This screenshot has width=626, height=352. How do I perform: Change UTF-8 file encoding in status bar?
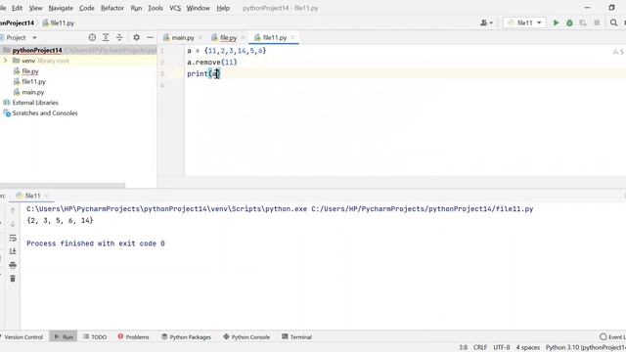(x=502, y=347)
